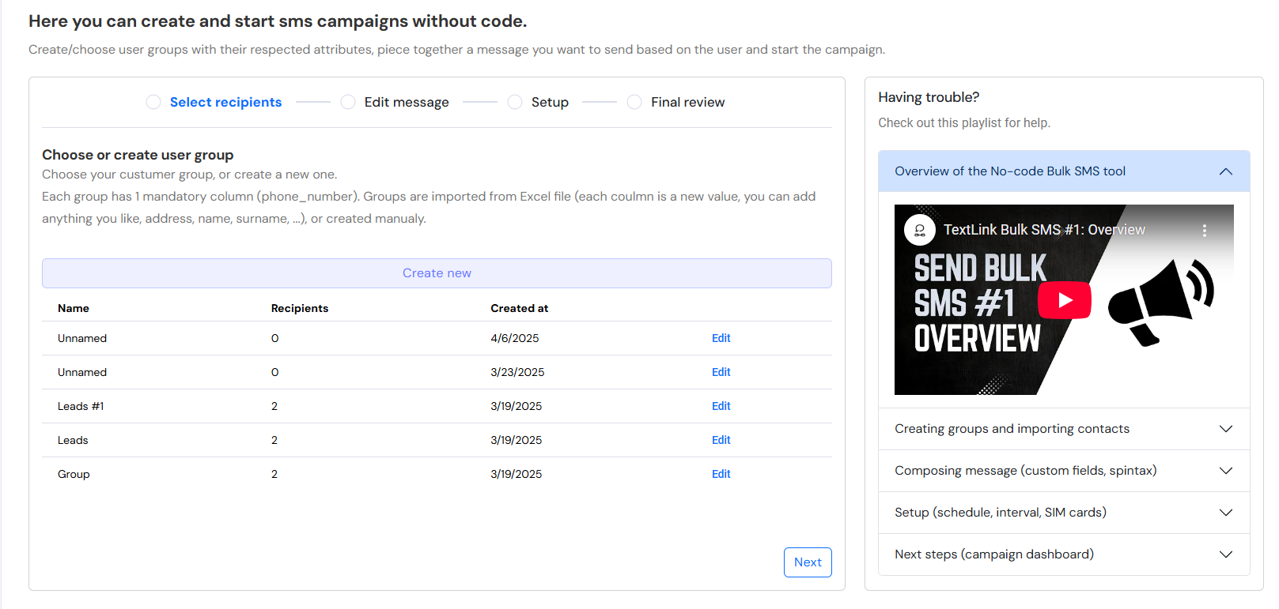The height and width of the screenshot is (609, 1279).
Task: Expand Composing message section chevron
Action: (1225, 471)
